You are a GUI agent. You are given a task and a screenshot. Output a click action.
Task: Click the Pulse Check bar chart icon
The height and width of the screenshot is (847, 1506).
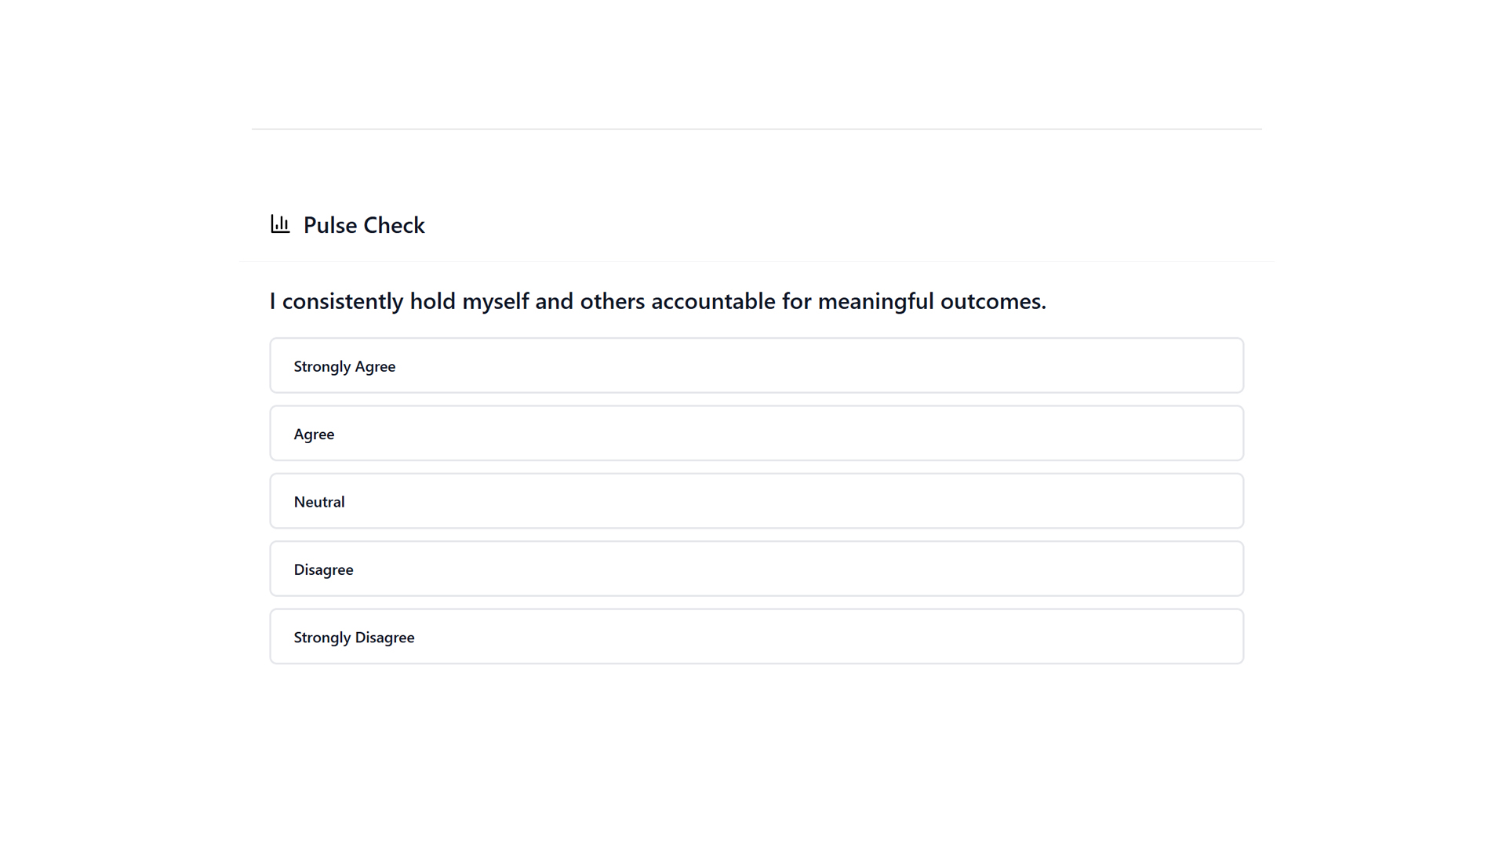pos(280,224)
